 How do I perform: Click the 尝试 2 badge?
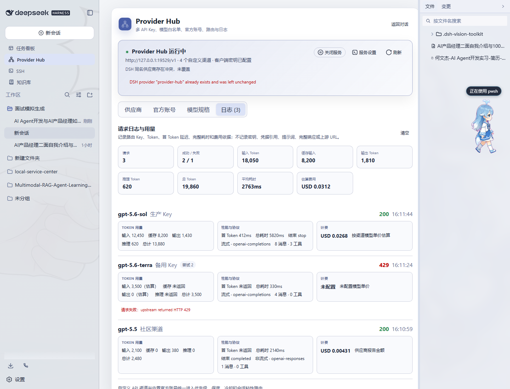[x=188, y=265]
